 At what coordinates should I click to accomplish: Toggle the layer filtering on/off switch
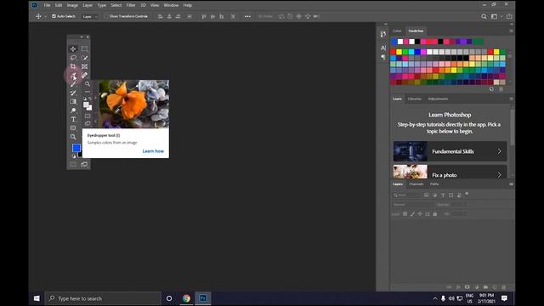[x=467, y=194]
